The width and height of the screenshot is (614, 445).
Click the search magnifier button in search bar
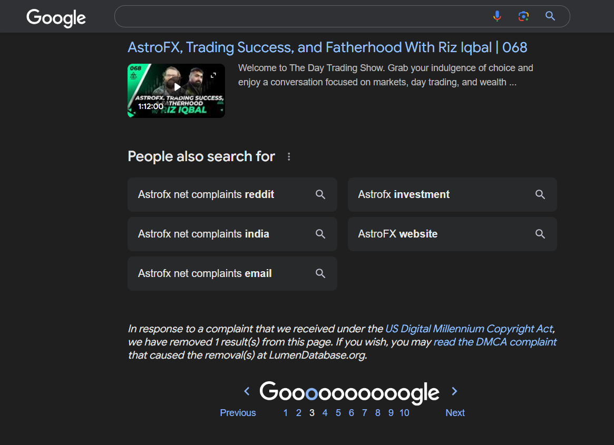(550, 16)
